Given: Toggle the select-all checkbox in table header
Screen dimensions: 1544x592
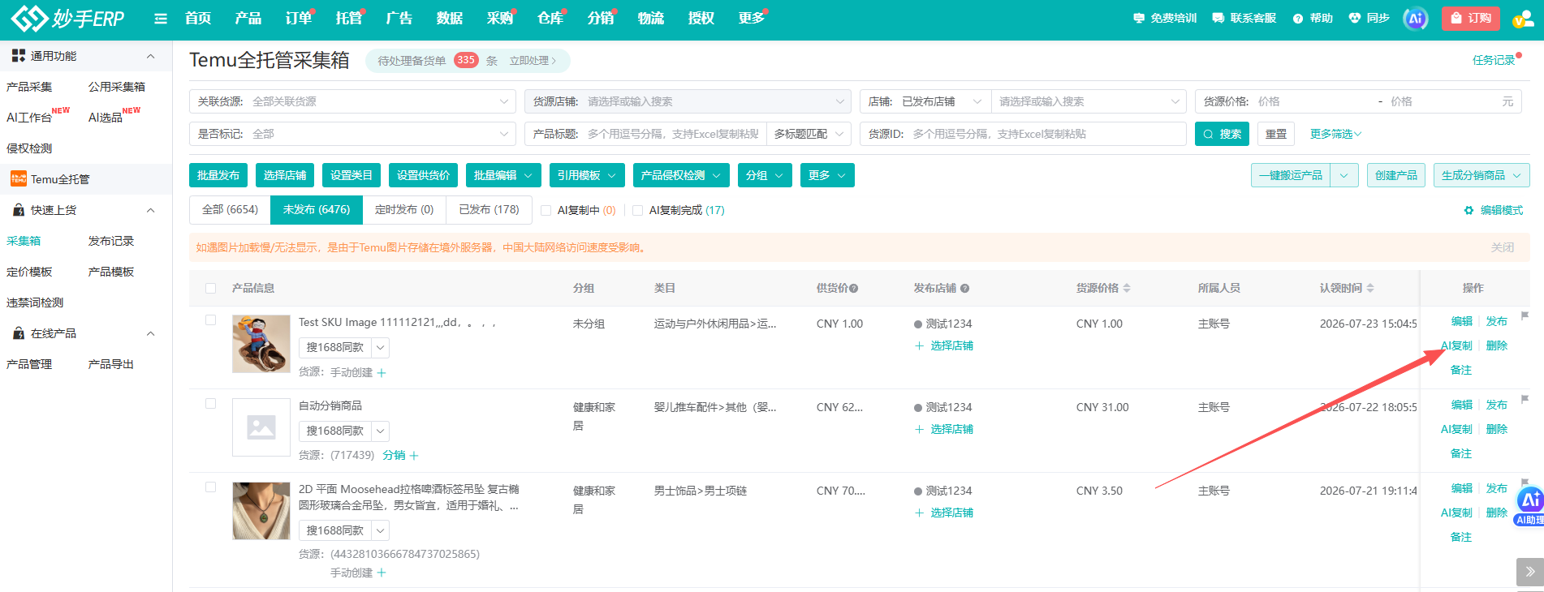Looking at the screenshot, I should click(x=211, y=288).
